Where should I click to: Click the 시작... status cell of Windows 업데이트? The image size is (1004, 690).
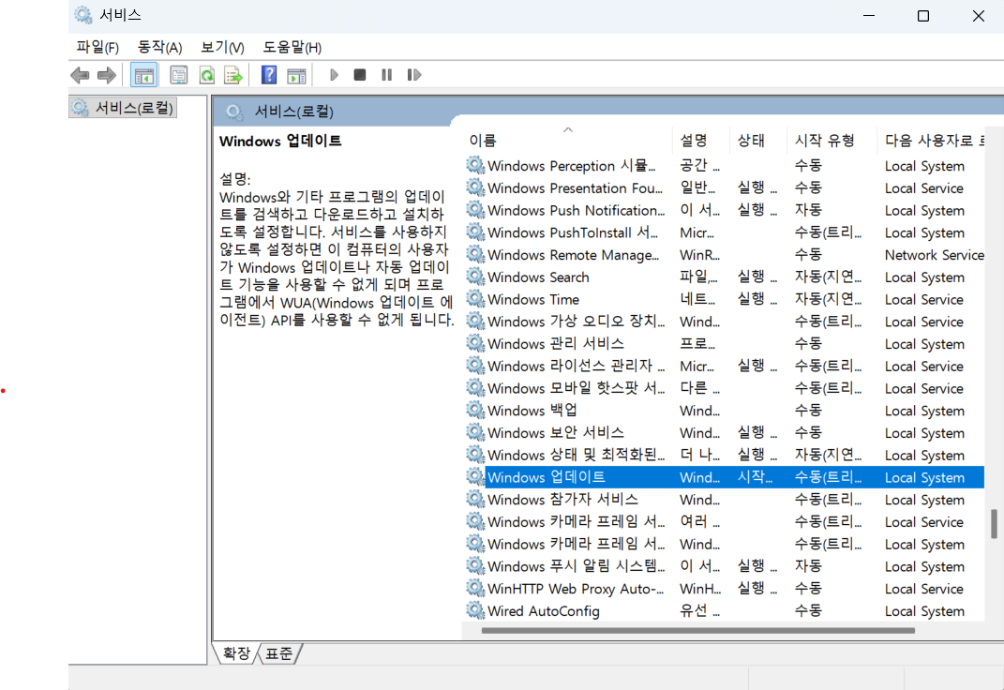pyautogui.click(x=755, y=477)
